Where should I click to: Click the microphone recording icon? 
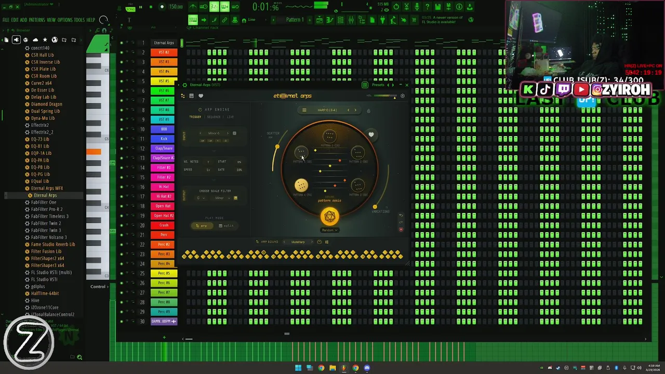[417, 7]
